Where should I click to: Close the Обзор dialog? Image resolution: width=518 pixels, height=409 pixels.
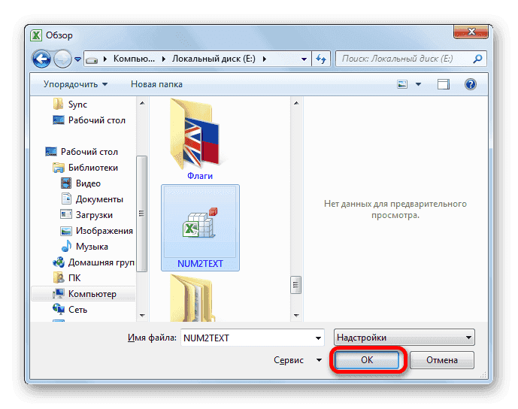click(x=471, y=32)
